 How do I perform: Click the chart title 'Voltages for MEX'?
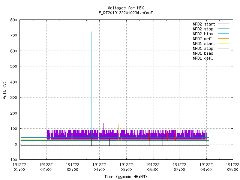[126, 8]
